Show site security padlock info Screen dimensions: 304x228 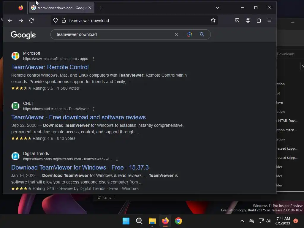[64, 20]
